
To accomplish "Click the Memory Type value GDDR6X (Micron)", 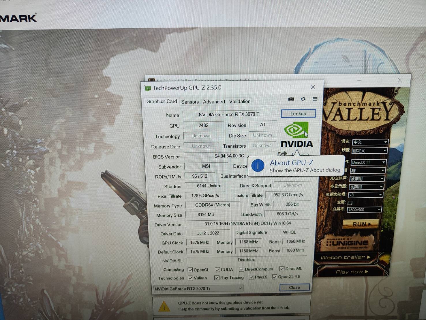I will point(213,205).
